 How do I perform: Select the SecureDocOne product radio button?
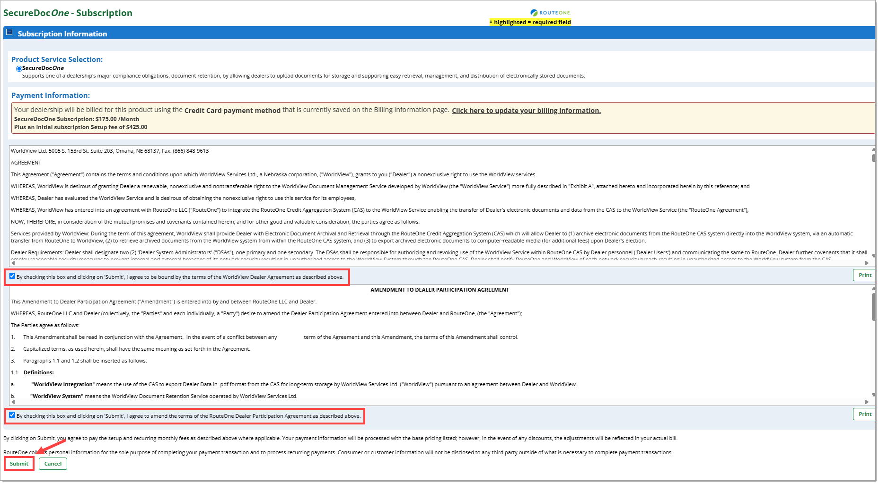tap(19, 69)
